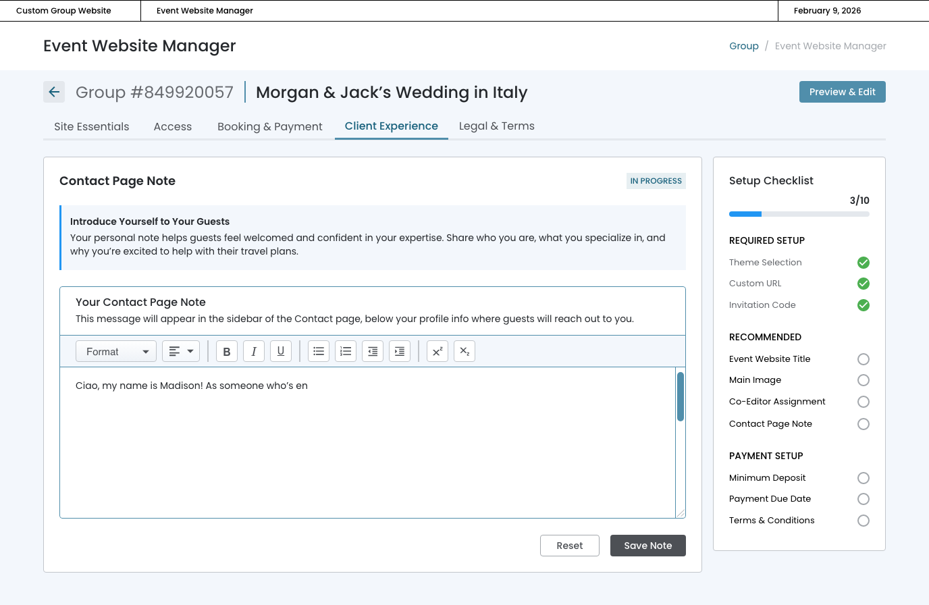This screenshot has width=929, height=605.
Task: Mark the Main Image checklist item
Action: point(863,380)
